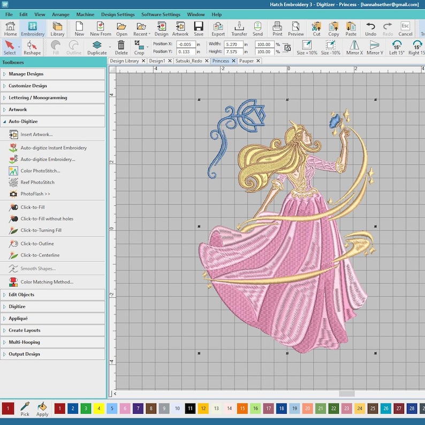Viewport: 425px width, 425px height.
Task: Switch to the Satsuki_Redo tab
Action: 188,61
